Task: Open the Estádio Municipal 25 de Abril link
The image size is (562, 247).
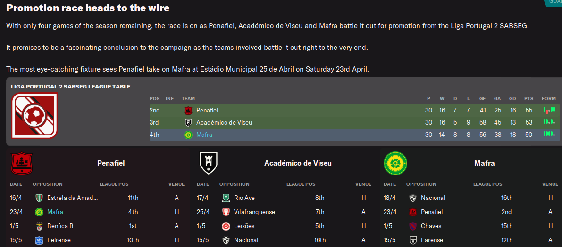Action: [247, 69]
